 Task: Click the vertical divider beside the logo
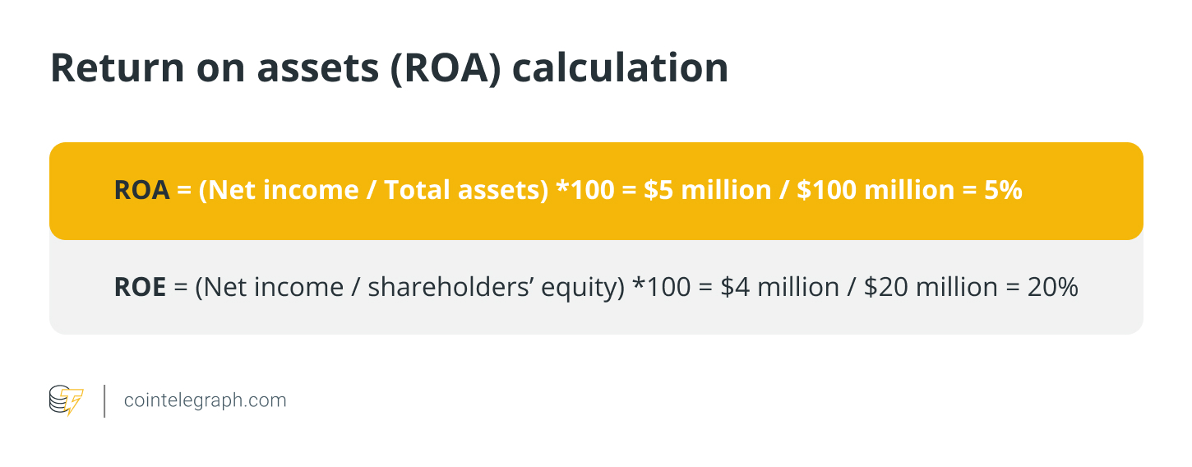104,400
